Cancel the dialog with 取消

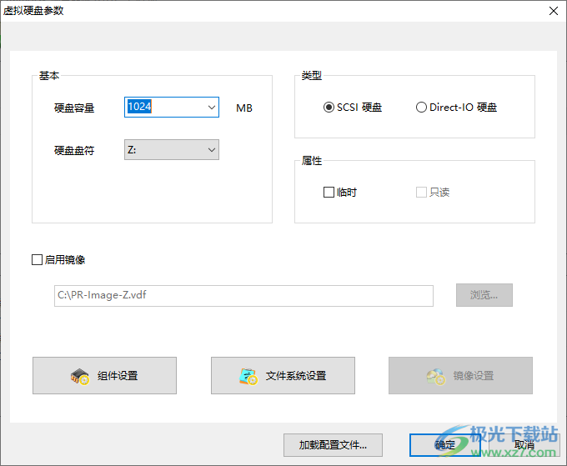[524, 445]
